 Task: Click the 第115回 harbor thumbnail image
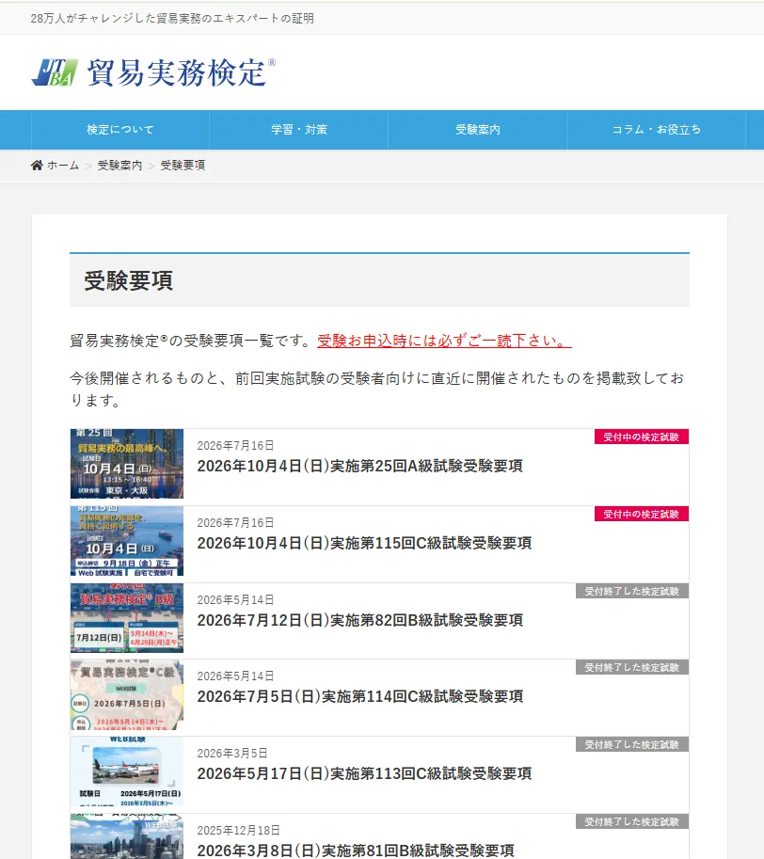[127, 541]
